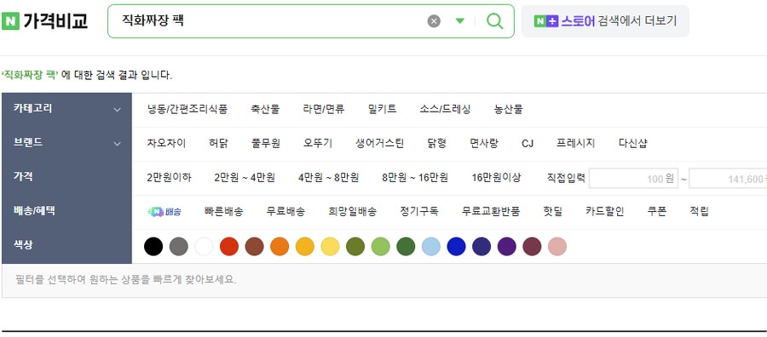Click the maximum price input 141,600
Viewport: 767px width, 337px height.
pos(728,178)
